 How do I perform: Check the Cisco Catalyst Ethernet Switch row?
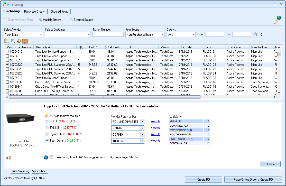click(x=7, y=82)
